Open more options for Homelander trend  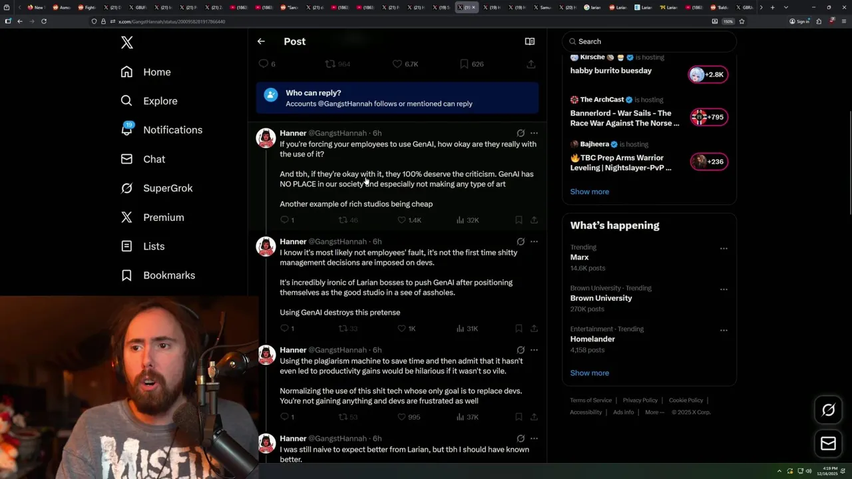pyautogui.click(x=724, y=331)
